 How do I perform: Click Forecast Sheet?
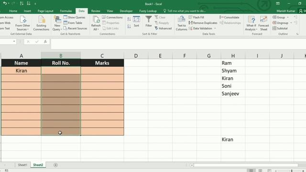pyautogui.click(x=263, y=23)
